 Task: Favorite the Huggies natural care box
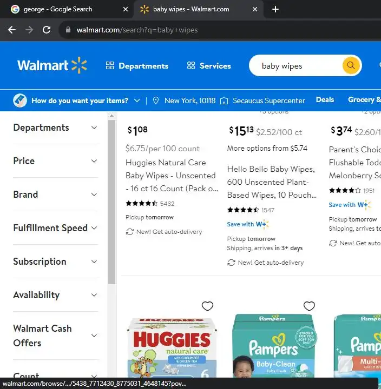pos(207,306)
